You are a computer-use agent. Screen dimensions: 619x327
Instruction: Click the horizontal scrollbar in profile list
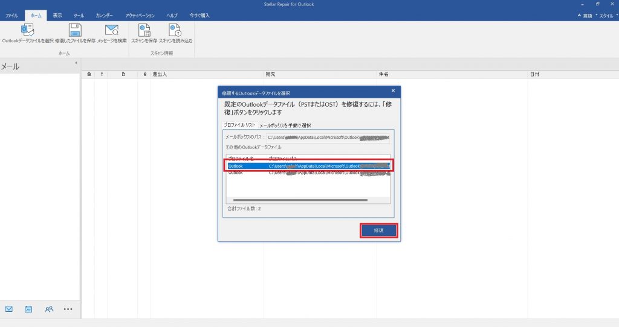(x=300, y=200)
